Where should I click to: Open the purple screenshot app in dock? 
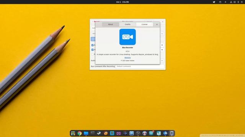pyautogui.click(x=119, y=133)
